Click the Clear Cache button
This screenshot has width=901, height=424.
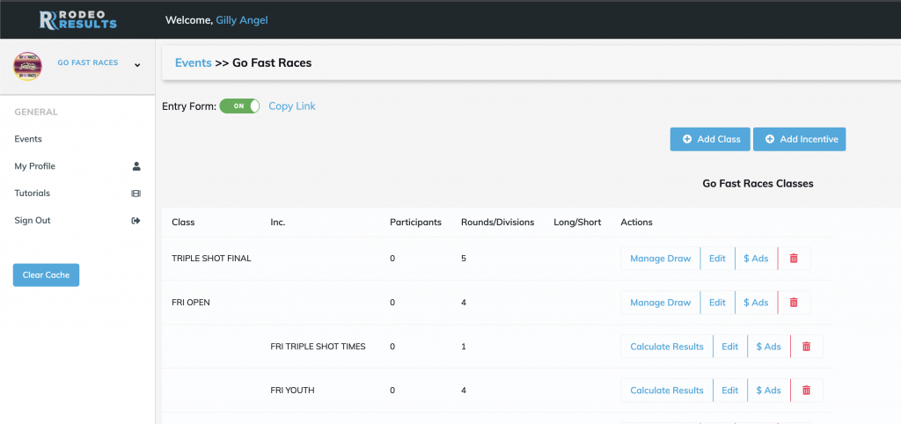(x=46, y=274)
